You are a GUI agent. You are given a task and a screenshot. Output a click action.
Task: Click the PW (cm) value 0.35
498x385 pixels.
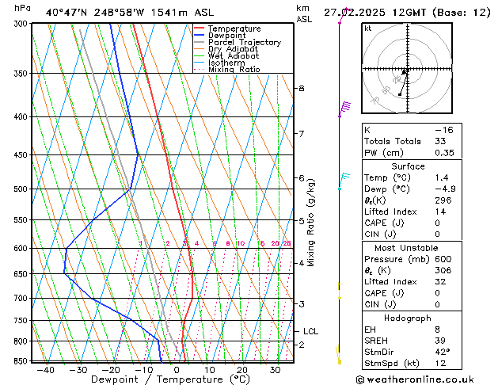point(444,153)
